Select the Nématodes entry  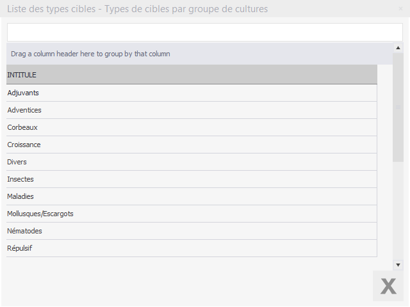click(192, 231)
